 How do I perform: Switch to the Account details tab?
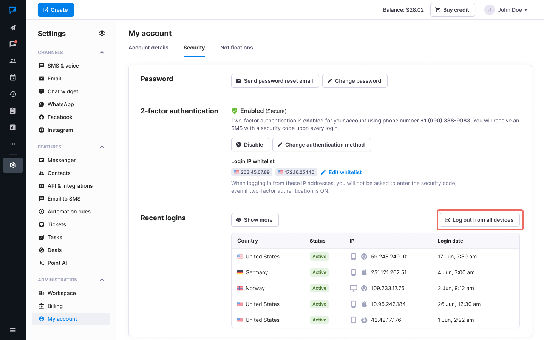click(x=148, y=48)
